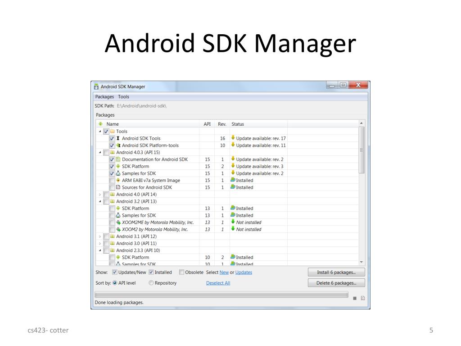This screenshot has height=346, width=461.
Task: Click the Android 3.0 (API 11) folder icon
Action: (x=112, y=243)
